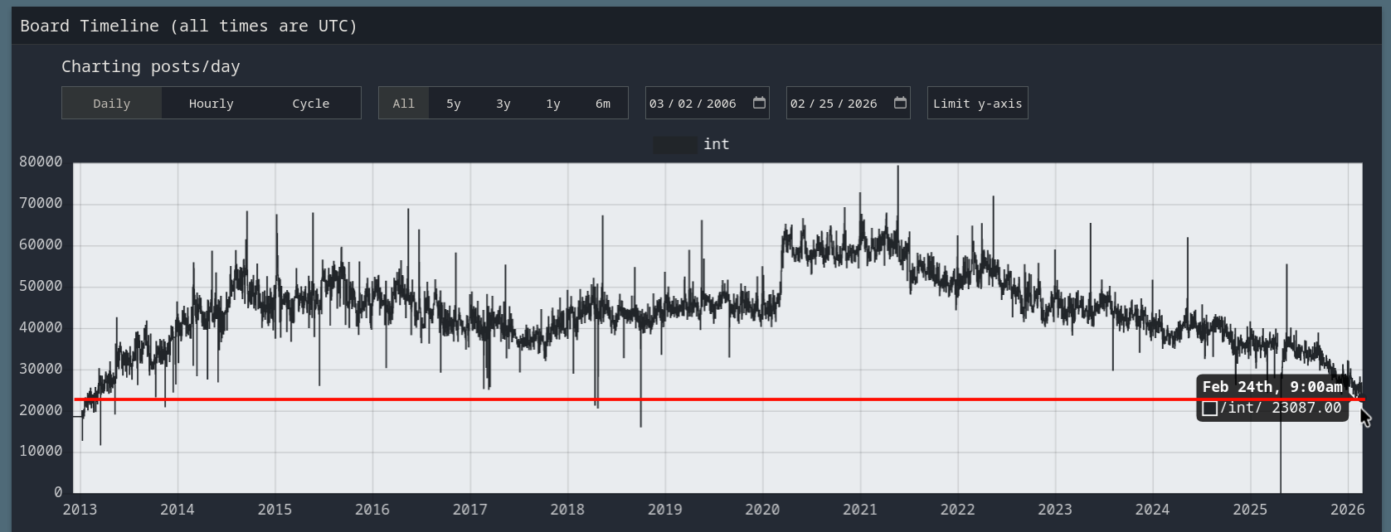Click the 2013 x-axis label
This screenshot has width=1391, height=532.
(x=80, y=510)
